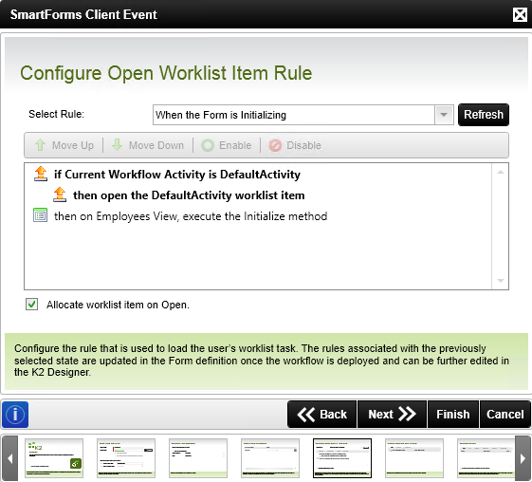
Task: Click Next to advance the wizard
Action: [392, 414]
